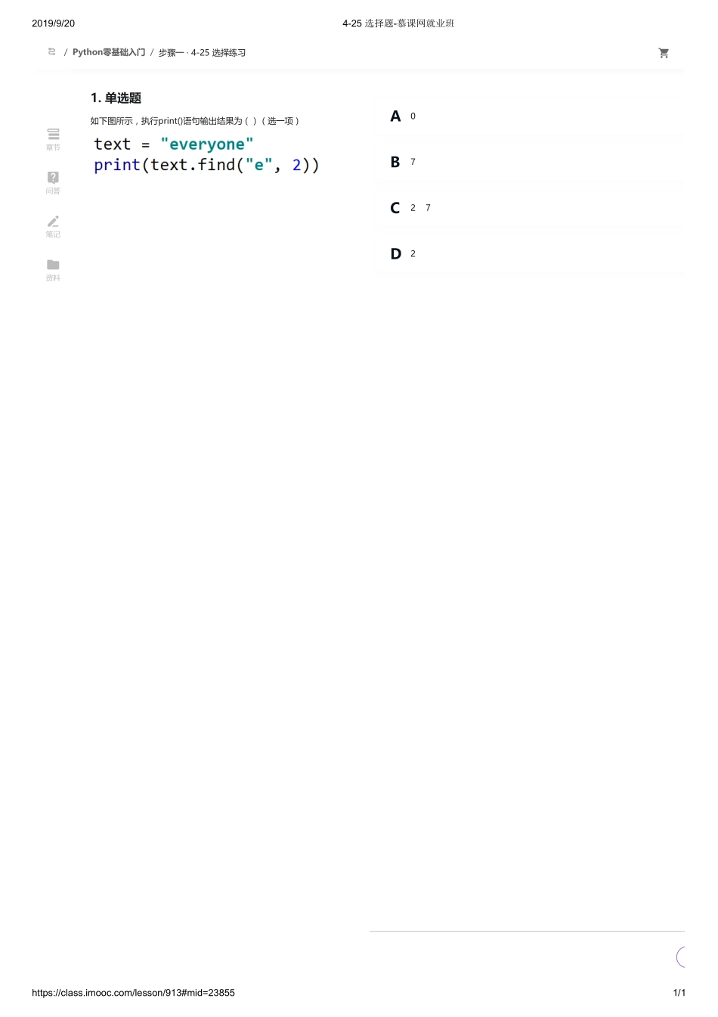Click the 1/1 page number indicator

pos(679,993)
